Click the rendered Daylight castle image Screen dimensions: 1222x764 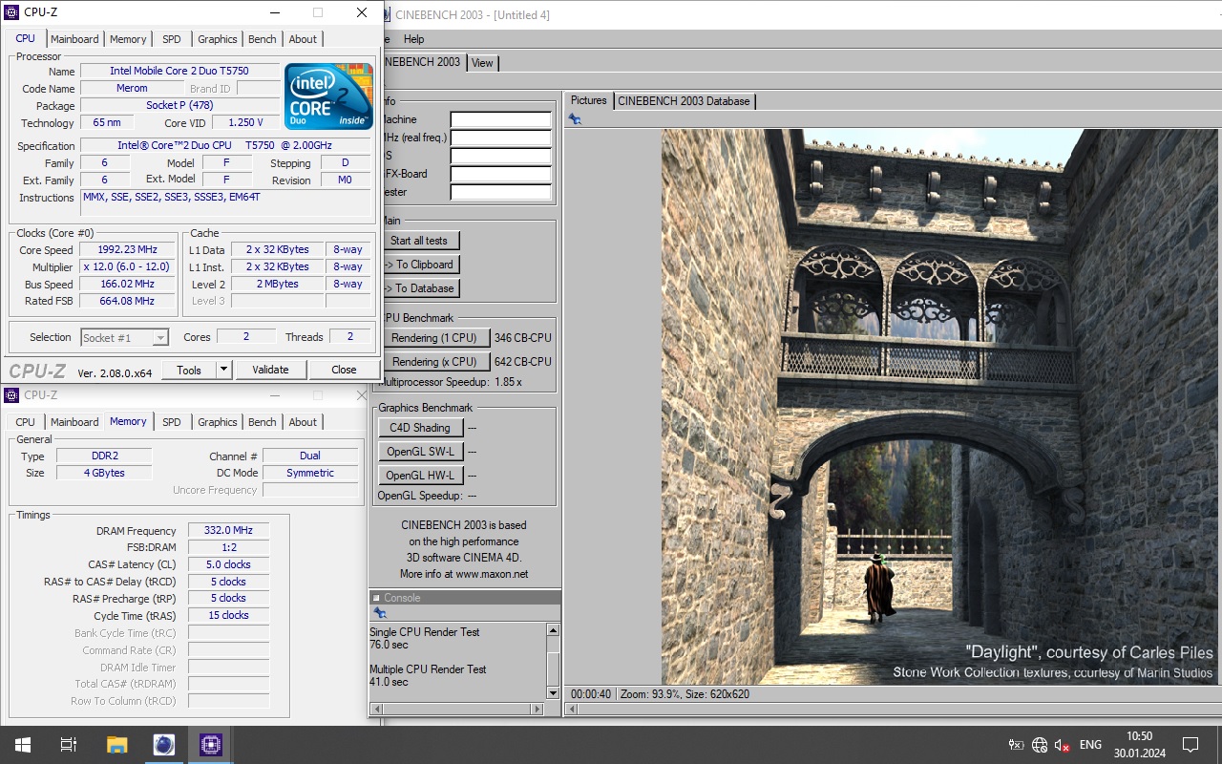tap(940, 407)
